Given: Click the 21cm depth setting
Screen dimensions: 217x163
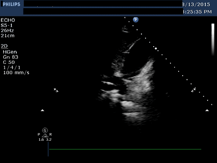Looking at the screenshot, I should (8, 36).
